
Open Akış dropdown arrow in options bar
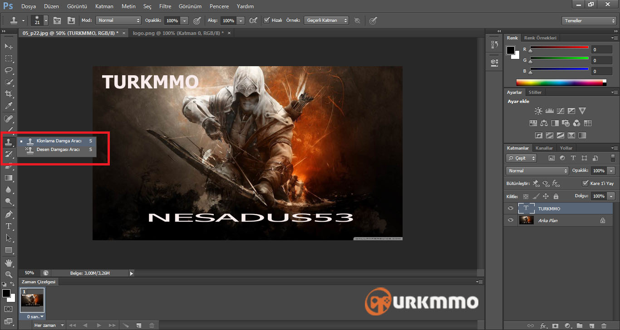pos(241,20)
